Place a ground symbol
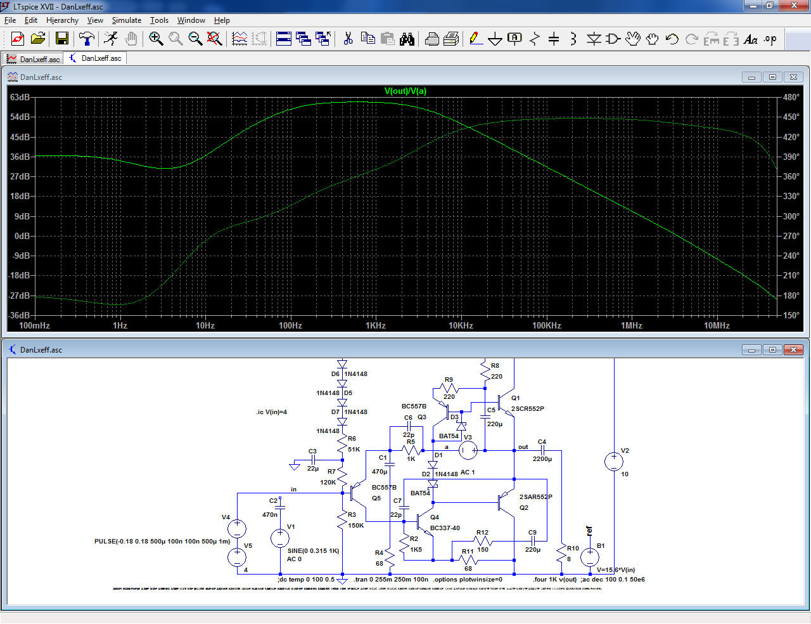Viewport: 811px width, 624px height. click(495, 39)
